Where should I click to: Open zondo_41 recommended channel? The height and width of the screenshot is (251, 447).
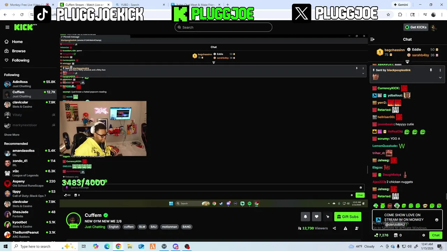coord(30,163)
